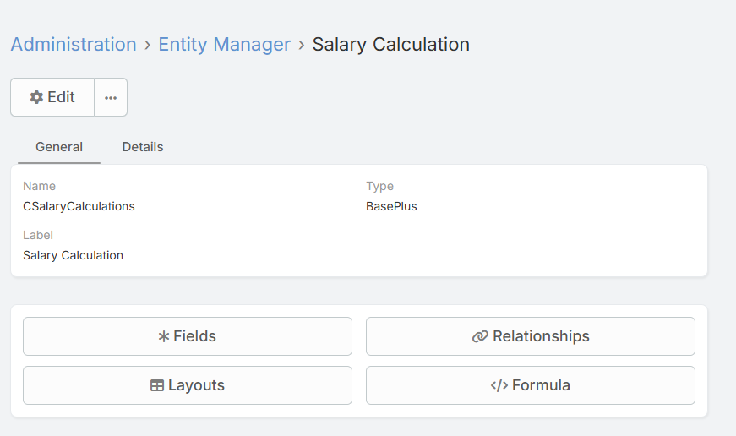The width and height of the screenshot is (736, 436).
Task: Click the gear icon on the Edit button
Action: coord(36,97)
